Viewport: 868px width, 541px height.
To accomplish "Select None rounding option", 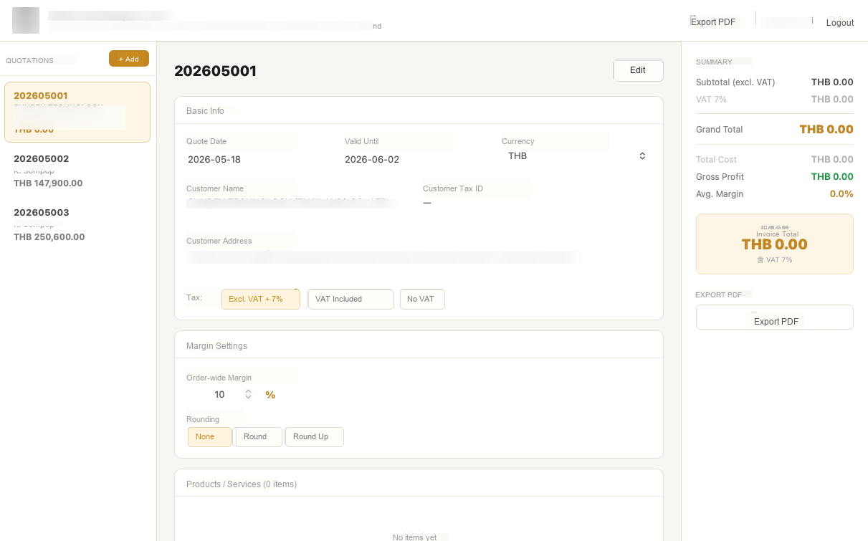I will point(209,436).
